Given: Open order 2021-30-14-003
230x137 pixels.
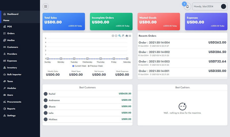Looking at the screenshot, I should click(x=183, y=63).
